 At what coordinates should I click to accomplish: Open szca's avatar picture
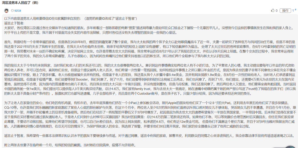click(x=6, y=11)
